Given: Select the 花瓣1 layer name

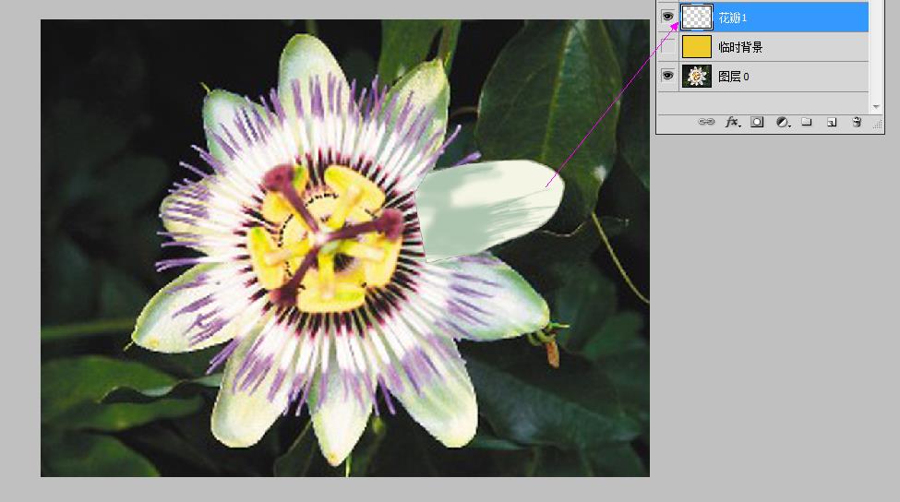Looking at the screenshot, I should click(733, 18).
